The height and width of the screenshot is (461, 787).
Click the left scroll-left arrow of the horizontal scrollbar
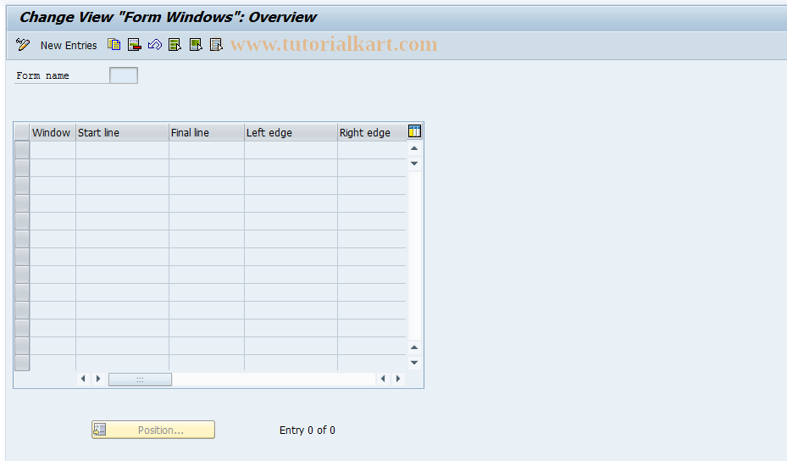tap(83, 379)
